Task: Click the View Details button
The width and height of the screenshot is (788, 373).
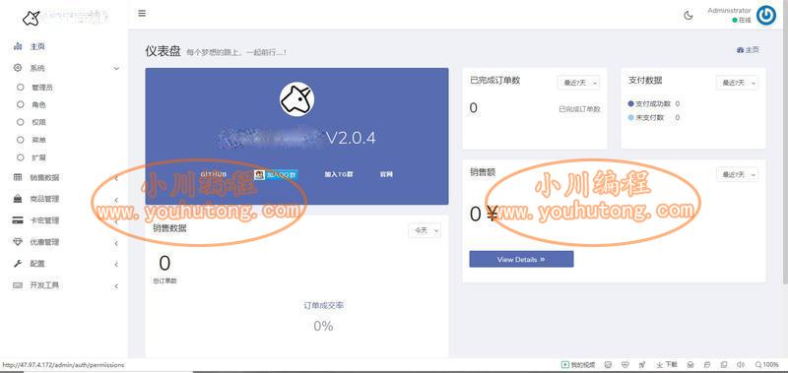Action: [x=521, y=259]
